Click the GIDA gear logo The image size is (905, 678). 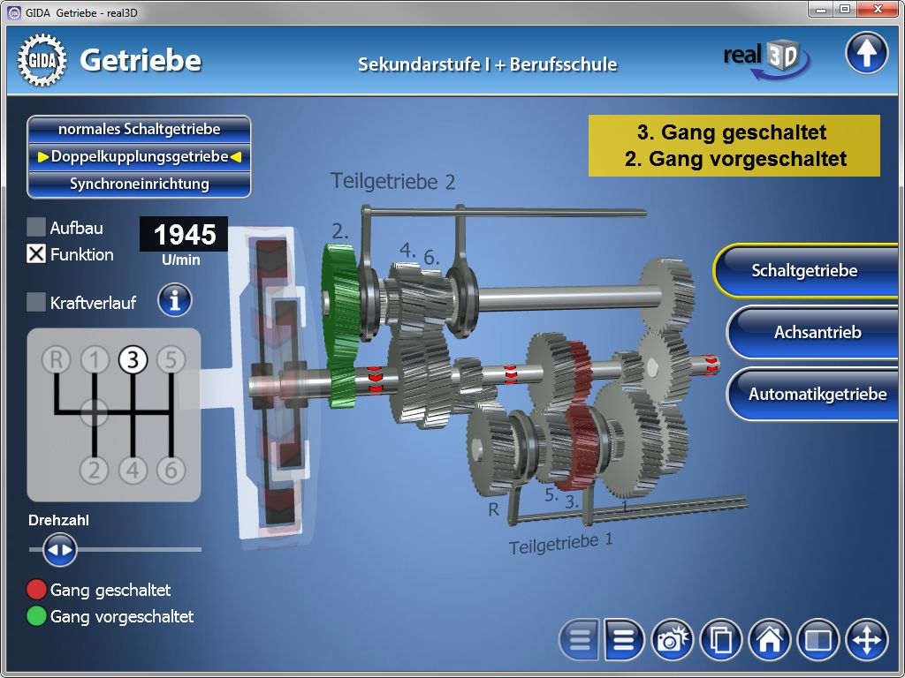42,60
